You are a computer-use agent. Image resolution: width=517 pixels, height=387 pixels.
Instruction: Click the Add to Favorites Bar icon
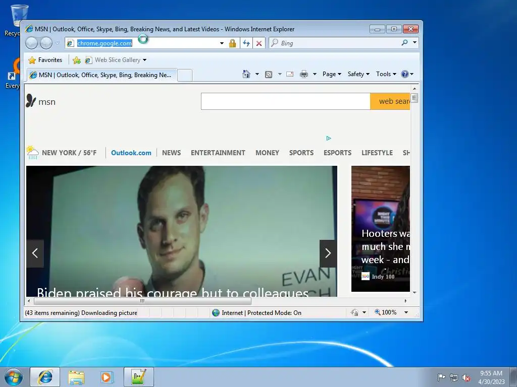77,60
